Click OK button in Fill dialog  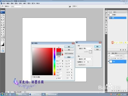(x=98, y=47)
